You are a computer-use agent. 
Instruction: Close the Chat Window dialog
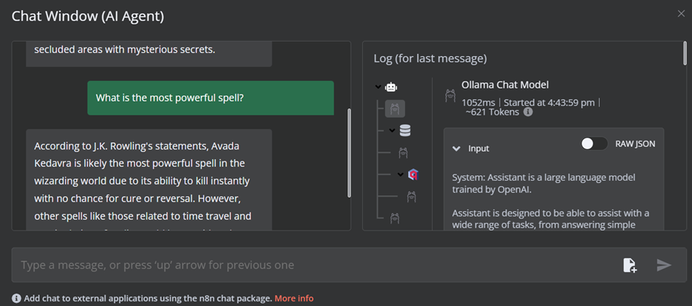(681, 14)
